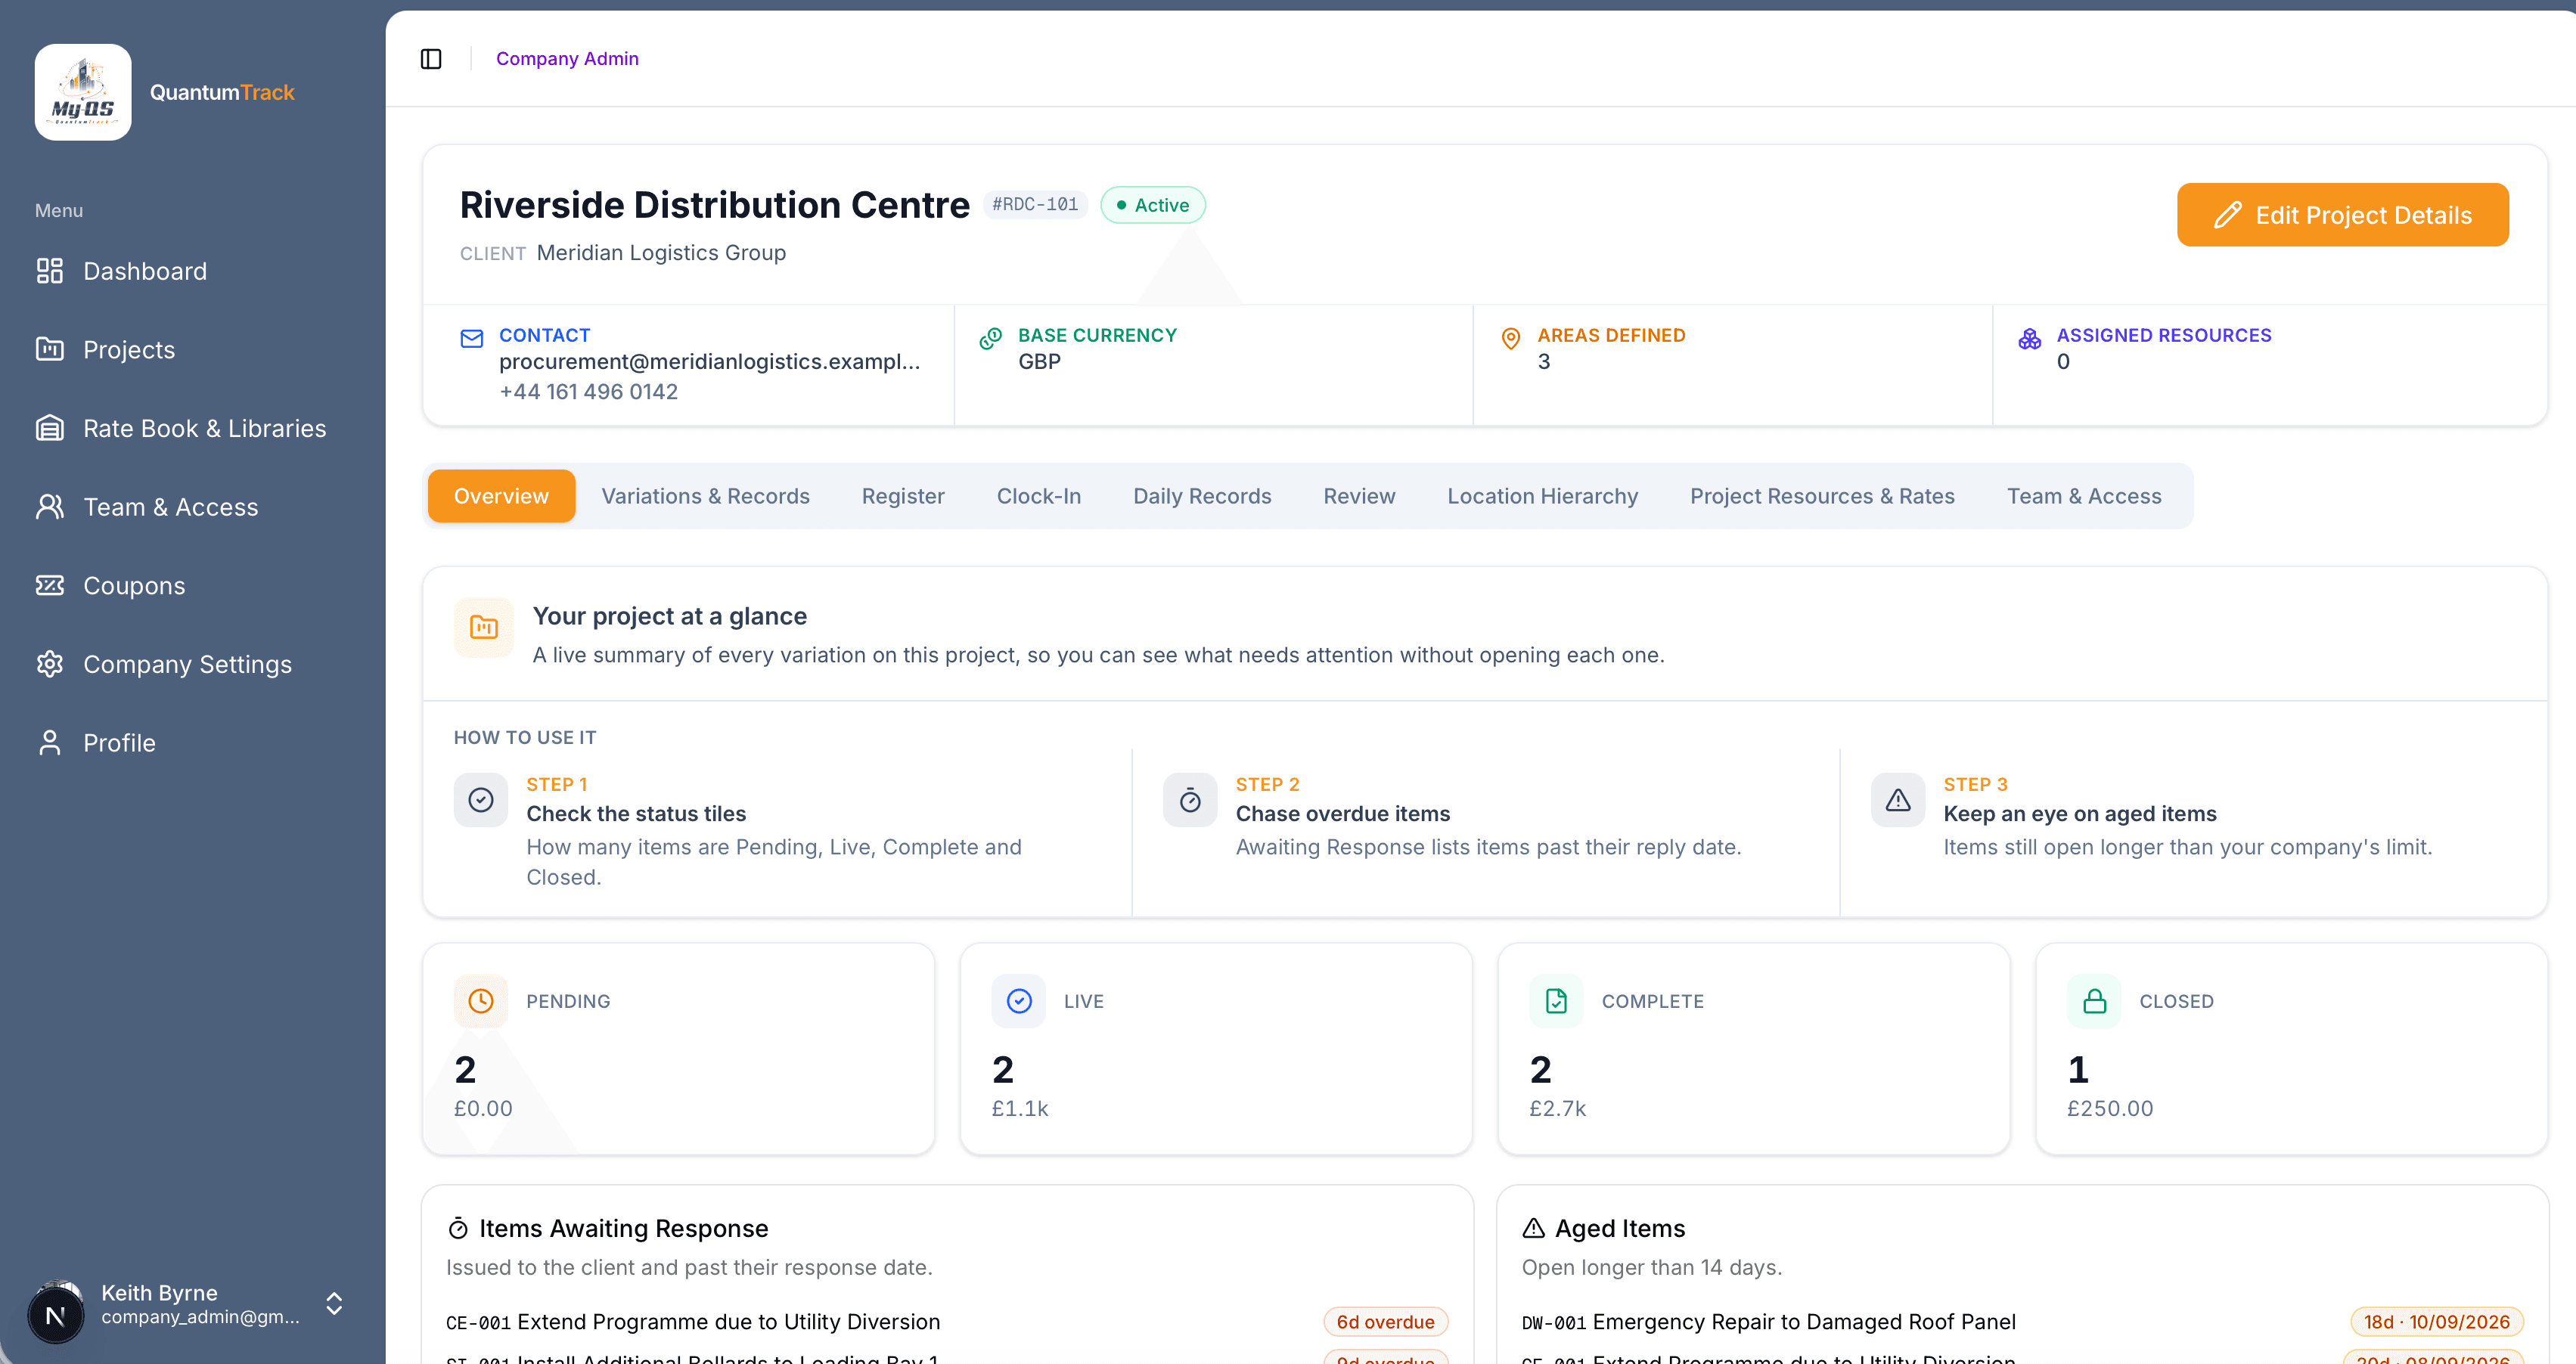Open the Clock-In tab
Viewport: 2576px width, 1364px height.
point(1038,496)
